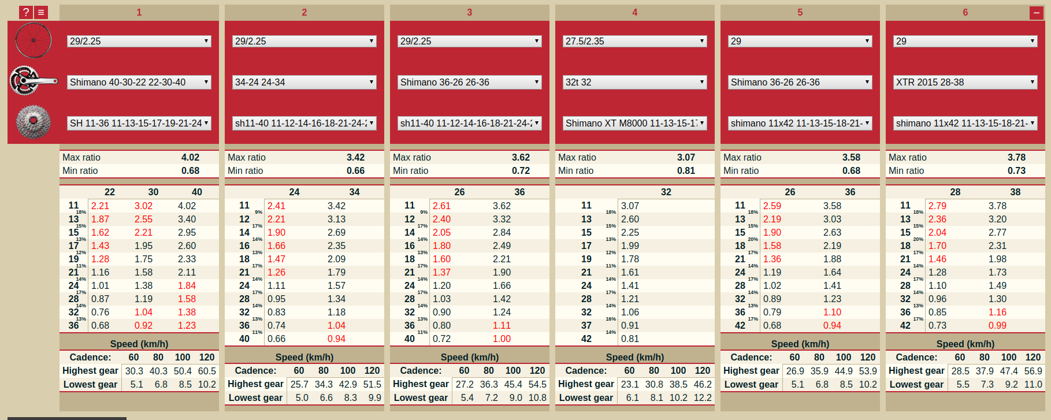
Task: Expand XTR 2015 28-38 crankset dropdown
Action: click(x=965, y=82)
